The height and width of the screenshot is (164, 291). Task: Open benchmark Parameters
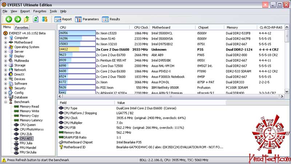(x=87, y=19)
